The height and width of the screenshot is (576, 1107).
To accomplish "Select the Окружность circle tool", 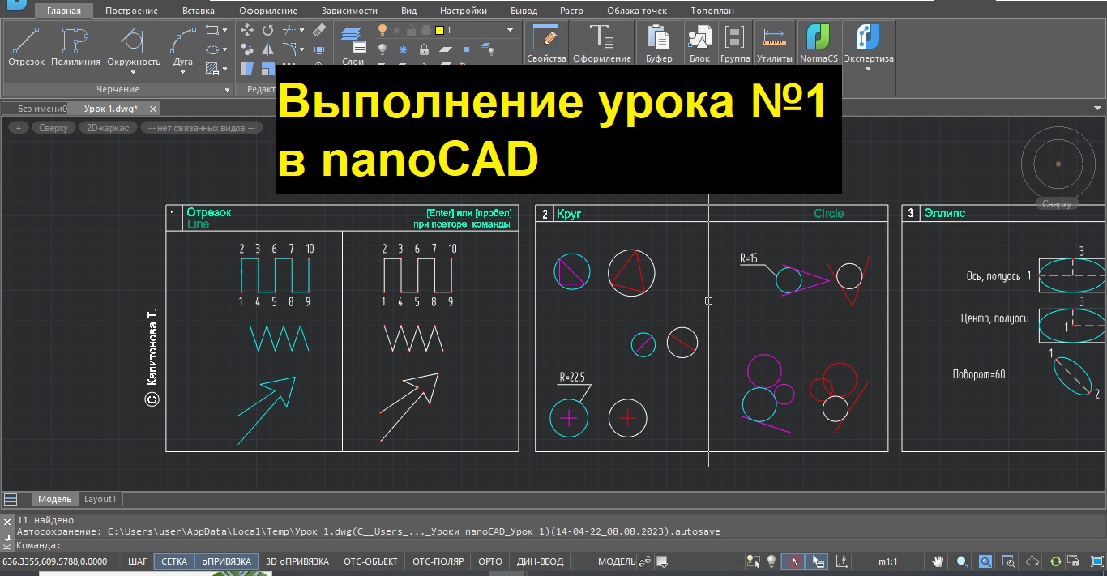I will coord(134,46).
